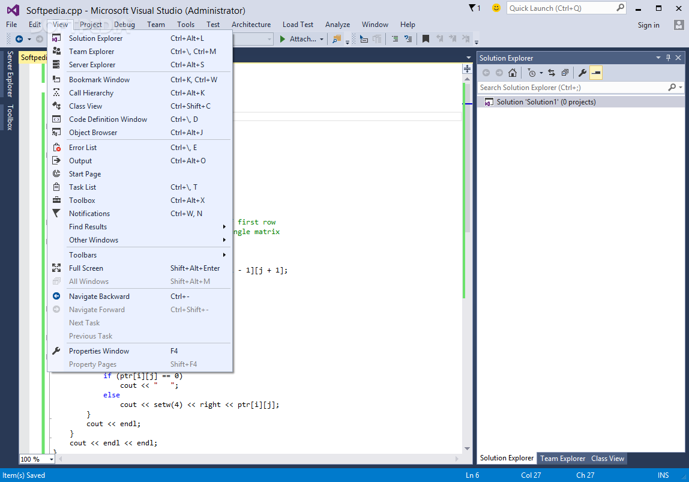Open the 100 % zoom dropdown
Viewport: 689px width, 482px height.
(52, 459)
